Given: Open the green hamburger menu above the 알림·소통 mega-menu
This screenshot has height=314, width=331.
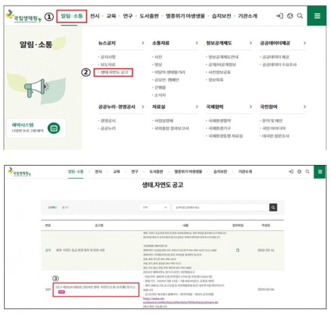Looking at the screenshot, I should 317,16.
